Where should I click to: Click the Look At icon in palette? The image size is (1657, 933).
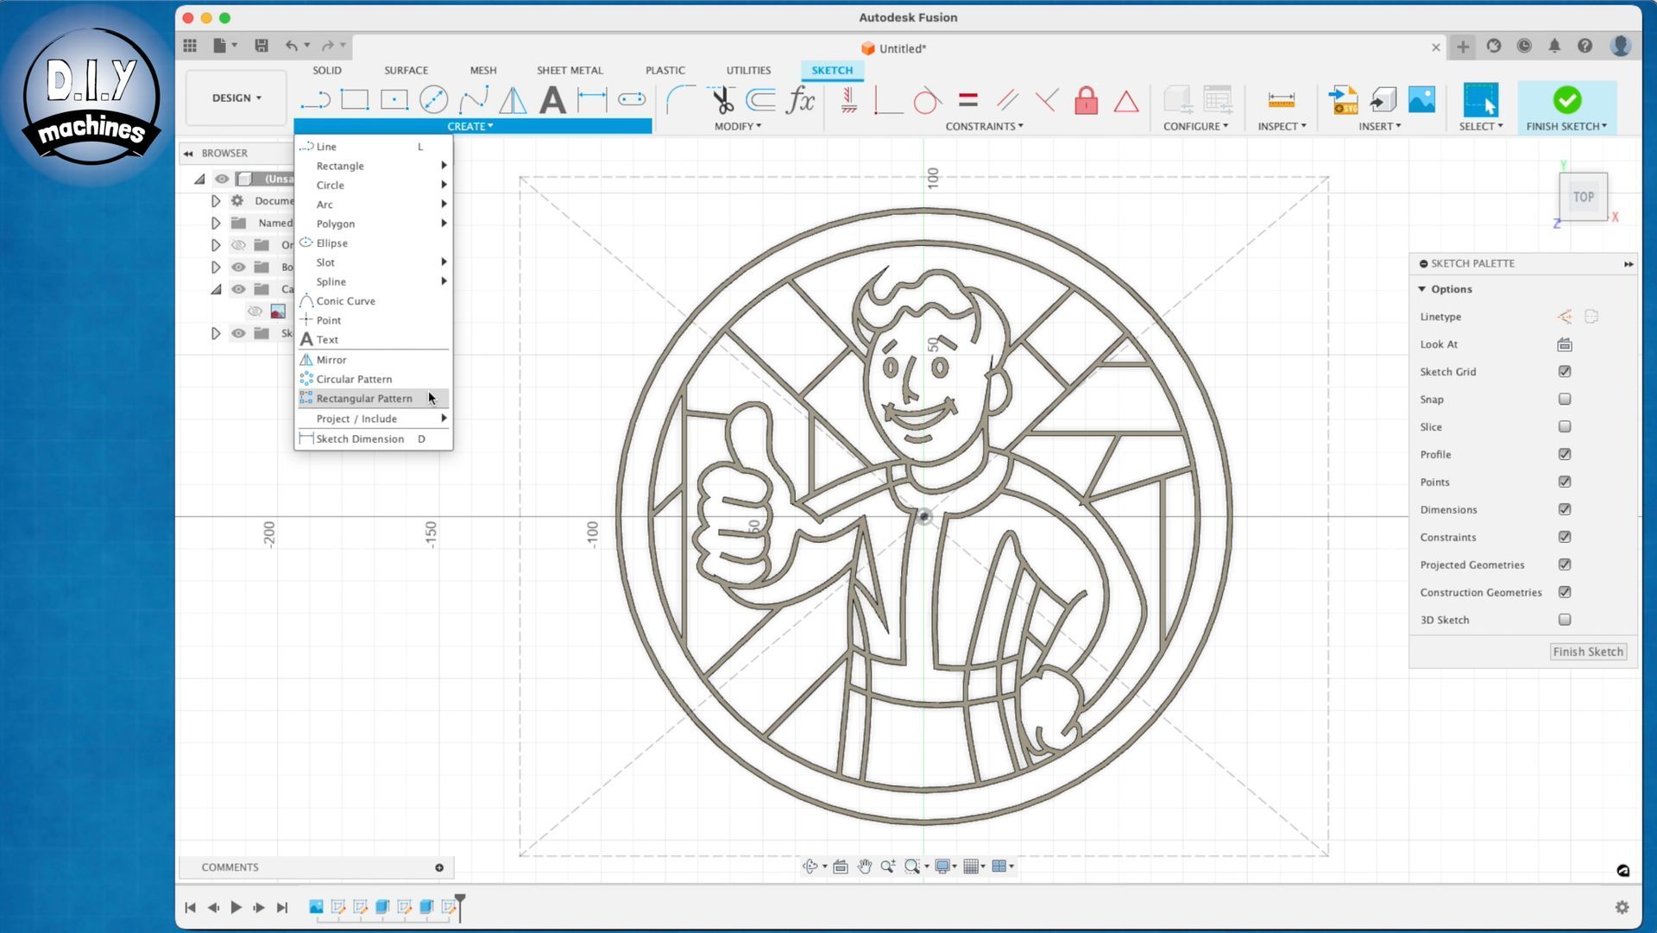tap(1564, 344)
